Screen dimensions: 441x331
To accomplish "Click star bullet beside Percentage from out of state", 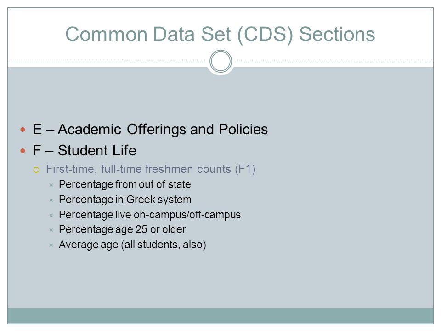I will click(51, 185).
